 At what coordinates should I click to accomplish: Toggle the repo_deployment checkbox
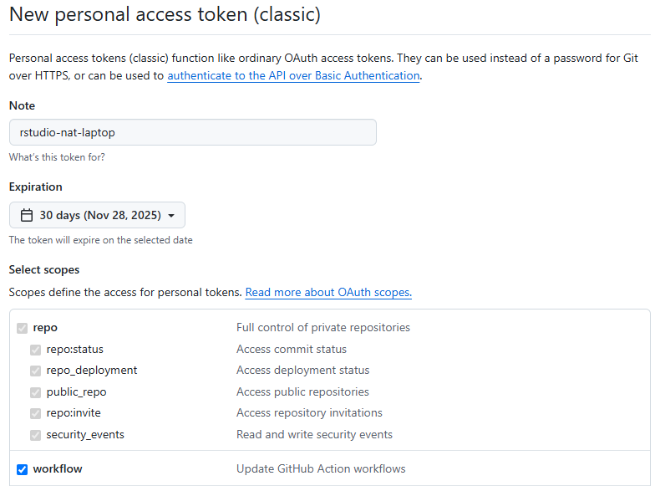(35, 371)
